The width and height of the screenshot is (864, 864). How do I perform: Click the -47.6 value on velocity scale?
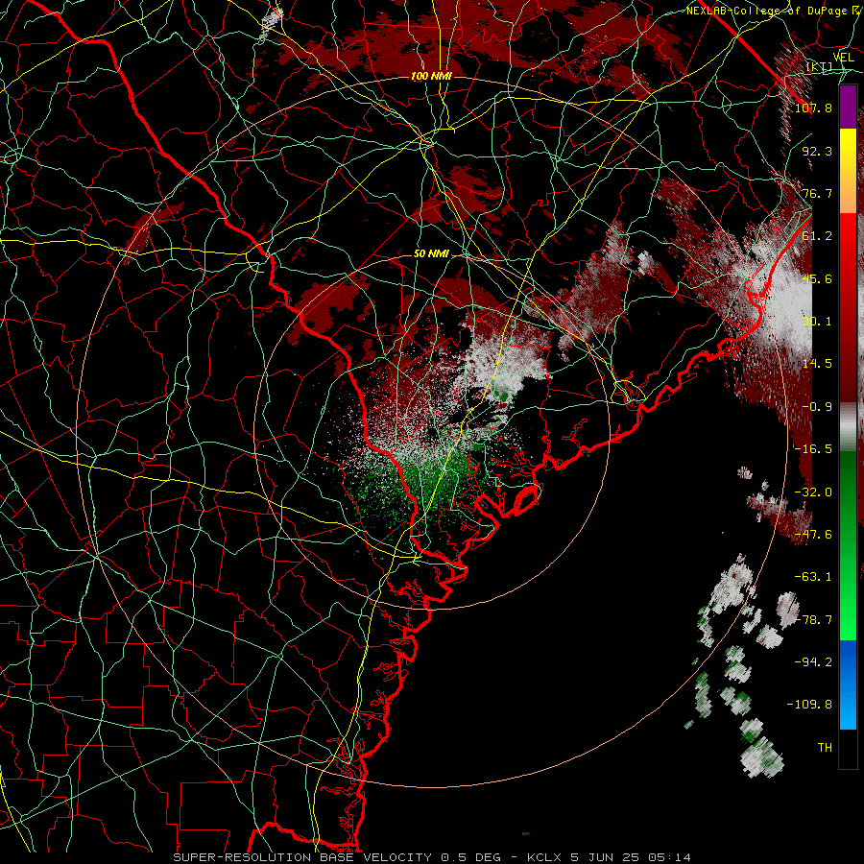click(x=813, y=535)
